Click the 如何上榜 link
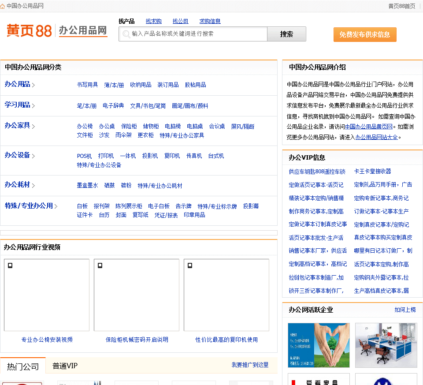Screen dimensions: 423x385 [x=405, y=310]
